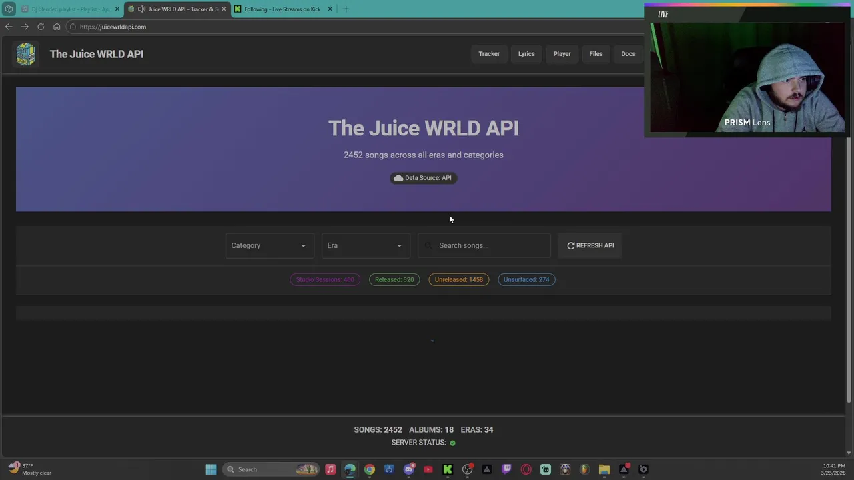The image size is (854, 480).
Task: Switch to the Following - Live Streams on Kick tab
Action: [282, 9]
